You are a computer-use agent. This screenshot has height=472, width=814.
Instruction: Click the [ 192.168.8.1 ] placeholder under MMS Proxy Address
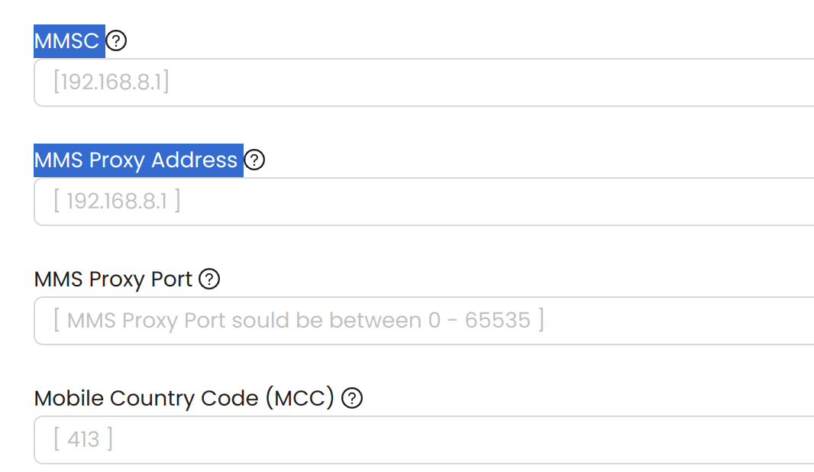tap(117, 201)
